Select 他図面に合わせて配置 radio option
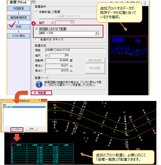 37,29
